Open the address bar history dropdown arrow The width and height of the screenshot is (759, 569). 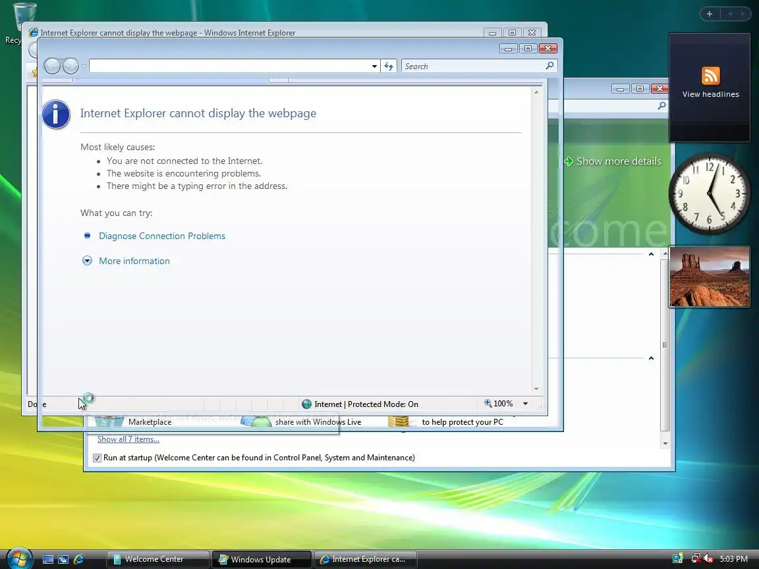(x=374, y=67)
